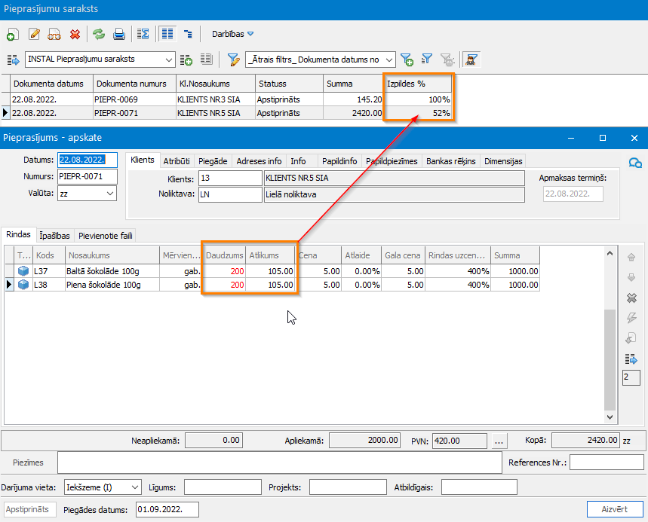Viewport: 648px width, 522px height.
Task: Expand the INSTAL Pieprasījumu saraksts dropdown
Action: click(169, 60)
